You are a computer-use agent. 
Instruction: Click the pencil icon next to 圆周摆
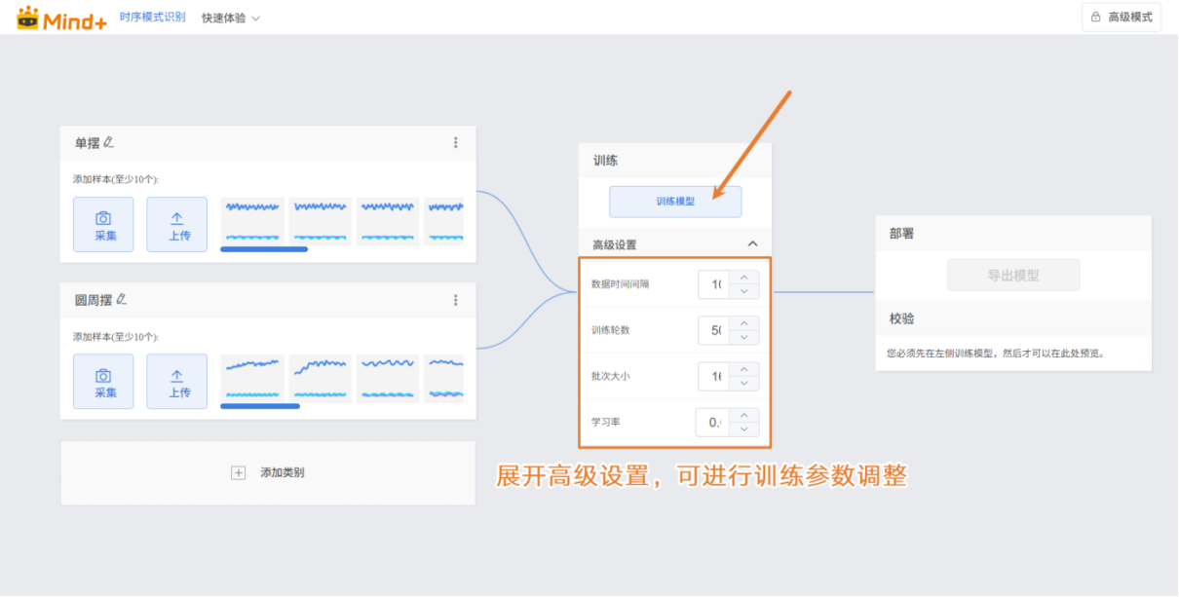(122, 299)
